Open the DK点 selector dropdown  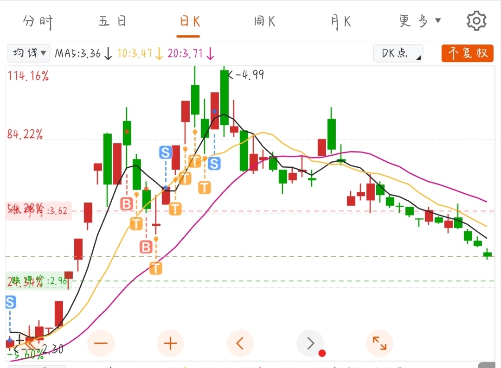coord(398,53)
